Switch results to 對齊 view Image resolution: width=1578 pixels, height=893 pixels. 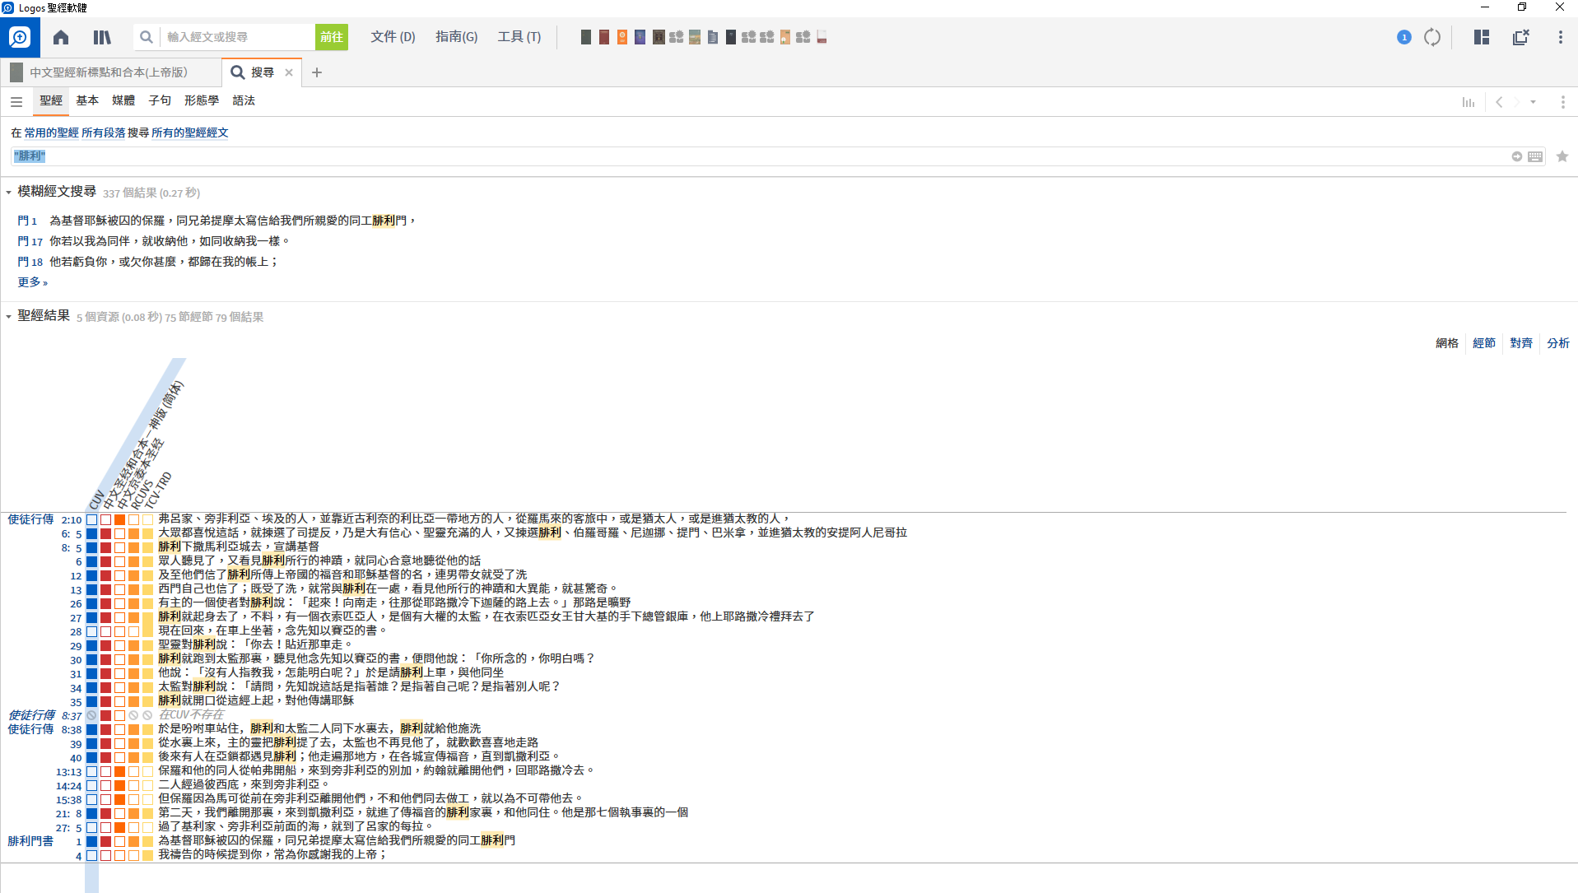tap(1521, 343)
